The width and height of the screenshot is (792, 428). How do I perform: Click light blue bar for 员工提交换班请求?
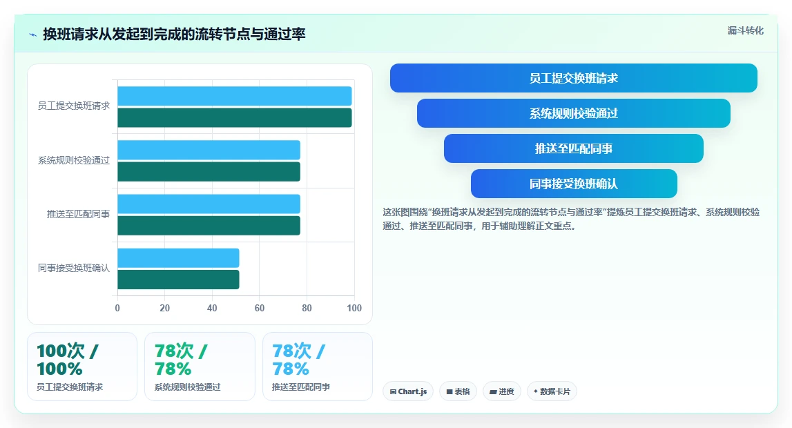click(x=234, y=96)
